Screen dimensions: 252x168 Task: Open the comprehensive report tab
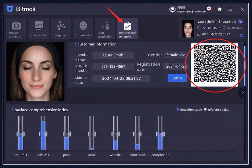pyautogui.click(x=127, y=29)
